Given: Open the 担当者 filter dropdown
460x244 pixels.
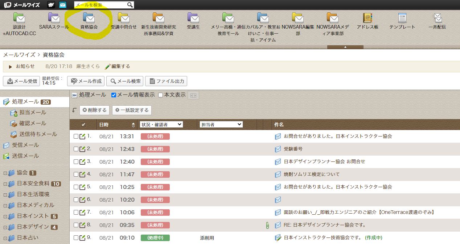Looking at the screenshot, I should tap(221, 125).
